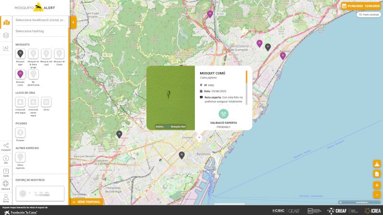The height and width of the screenshot is (215, 383).
Task: Toggle Mosquit tigre filter
Action: 20,54
